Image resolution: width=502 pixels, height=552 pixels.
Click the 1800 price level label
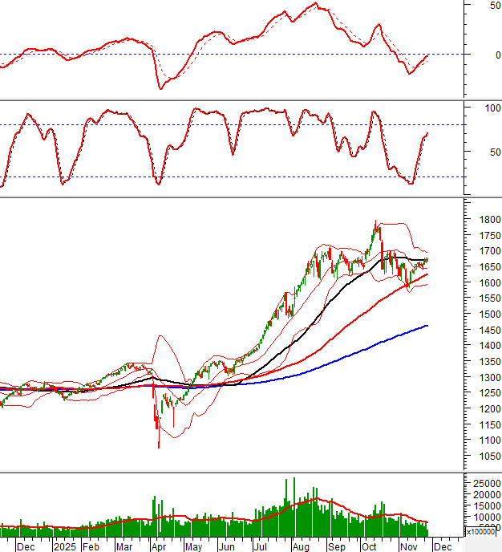click(x=482, y=220)
